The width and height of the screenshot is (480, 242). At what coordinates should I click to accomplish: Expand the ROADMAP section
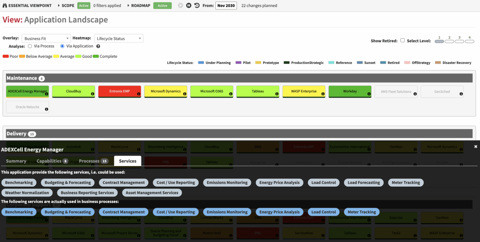coord(139,6)
